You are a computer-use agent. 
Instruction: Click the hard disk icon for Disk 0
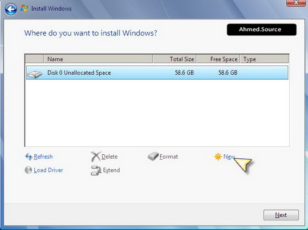35,75
